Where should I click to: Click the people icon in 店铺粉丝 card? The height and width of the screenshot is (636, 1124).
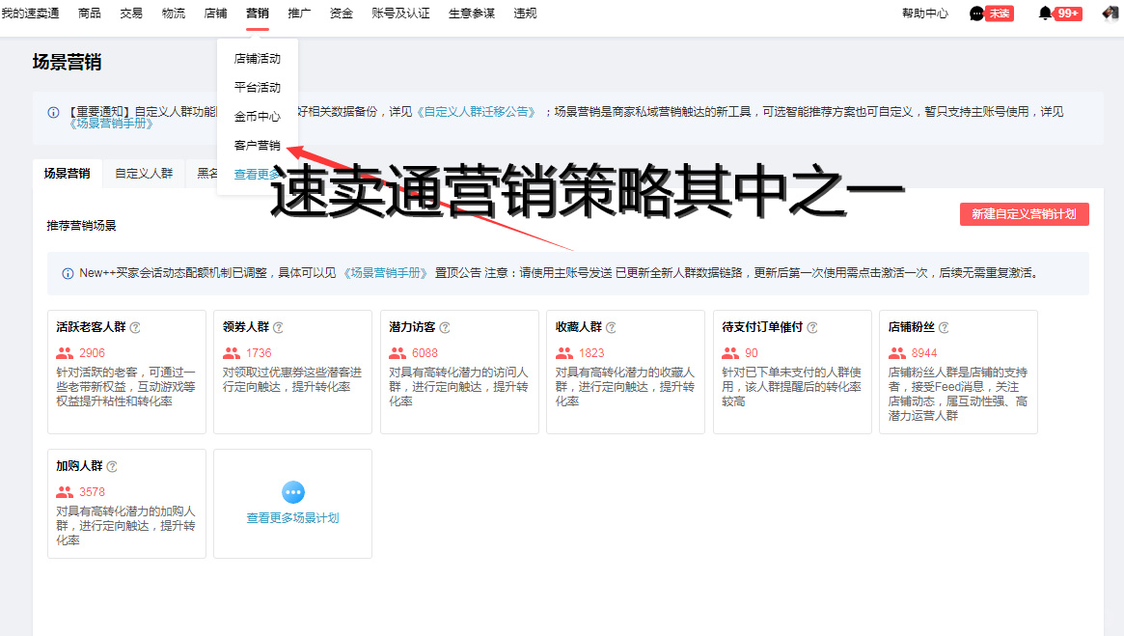896,353
